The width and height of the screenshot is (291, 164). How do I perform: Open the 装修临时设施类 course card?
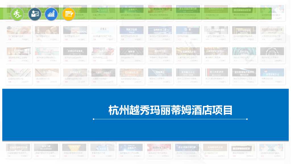[75, 55]
